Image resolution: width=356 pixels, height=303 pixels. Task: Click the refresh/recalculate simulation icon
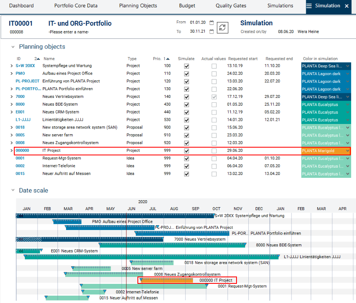click(x=222, y=27)
